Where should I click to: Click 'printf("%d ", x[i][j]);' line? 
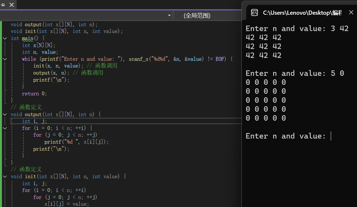[x=76, y=142]
